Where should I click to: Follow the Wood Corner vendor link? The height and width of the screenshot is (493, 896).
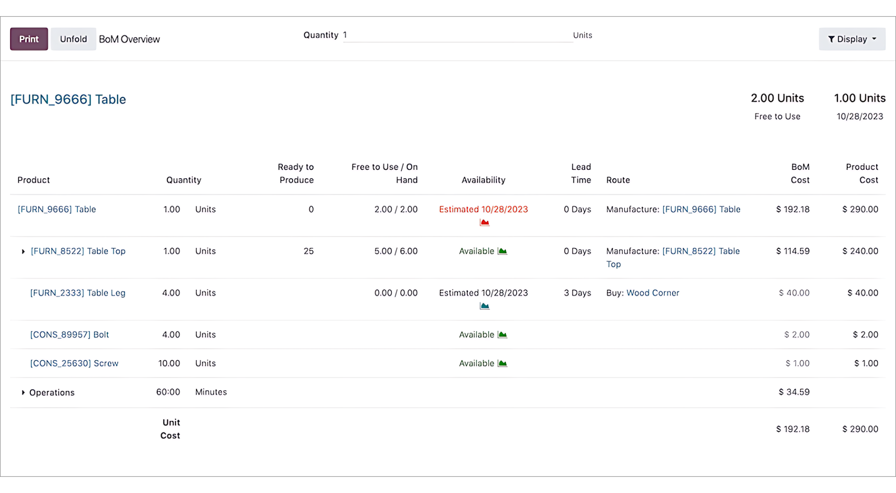pos(652,293)
